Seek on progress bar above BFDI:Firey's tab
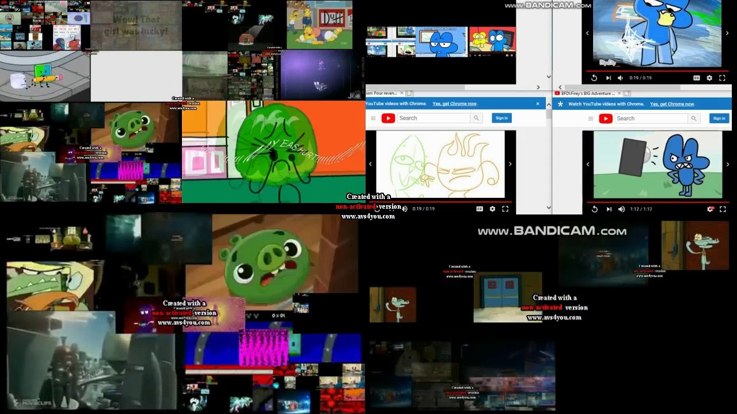This screenshot has height=414, width=737. (657, 70)
